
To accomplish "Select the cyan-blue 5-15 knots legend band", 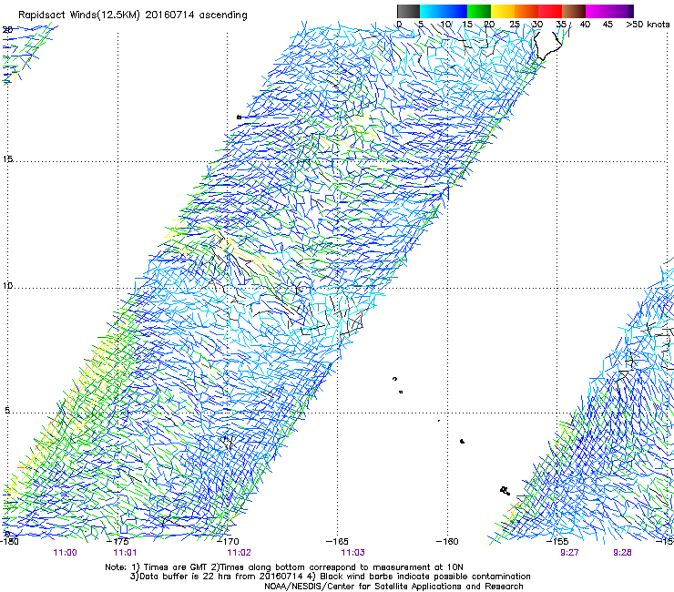I will coord(444,11).
